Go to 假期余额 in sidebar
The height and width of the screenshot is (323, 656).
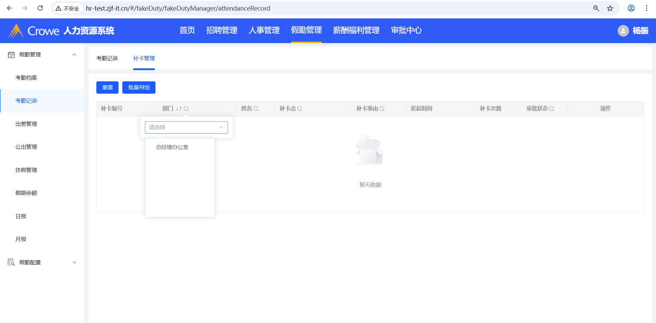coord(26,193)
